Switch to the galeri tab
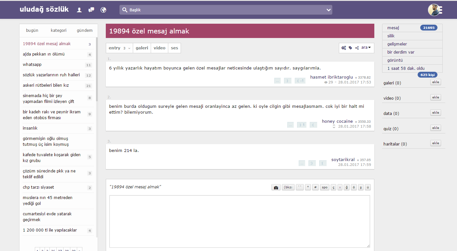457x251 pixels. click(x=142, y=48)
